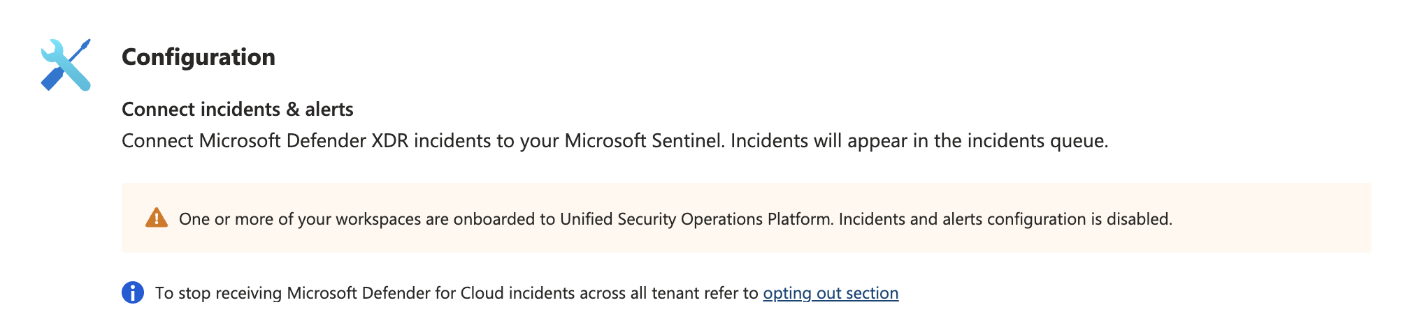
Task: Open the "opting out section" link
Action: click(x=831, y=293)
